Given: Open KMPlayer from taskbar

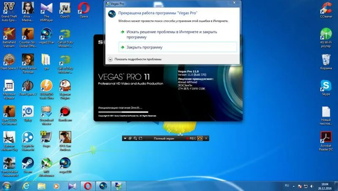Looking at the screenshot, I should click(x=72, y=186).
